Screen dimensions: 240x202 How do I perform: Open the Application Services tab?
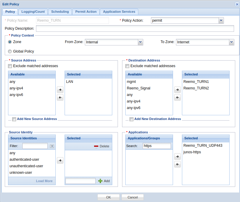(119, 12)
